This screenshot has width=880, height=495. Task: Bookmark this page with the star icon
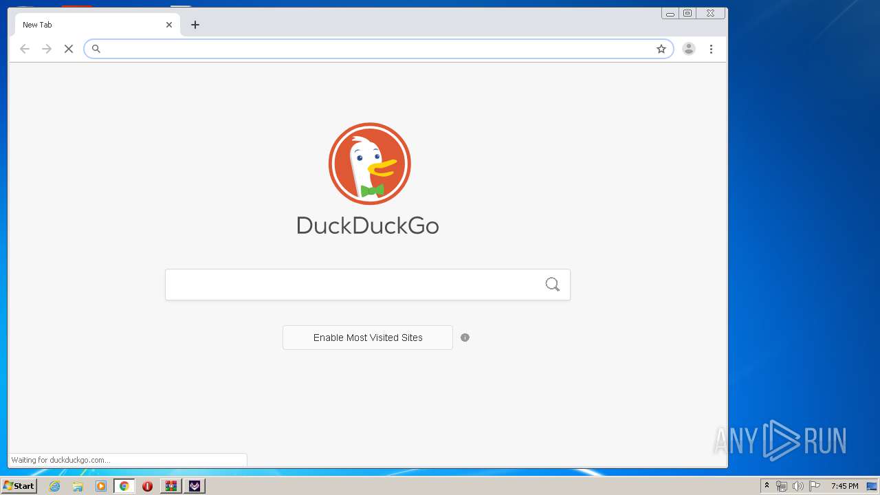(x=661, y=49)
